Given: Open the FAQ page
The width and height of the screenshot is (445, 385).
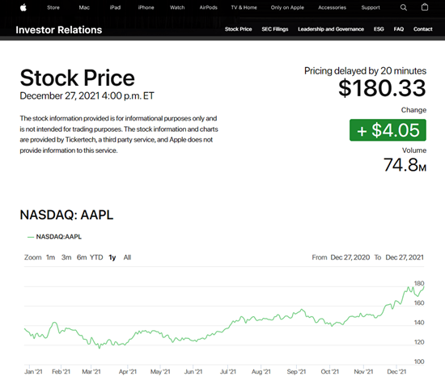Looking at the screenshot, I should click(x=398, y=29).
